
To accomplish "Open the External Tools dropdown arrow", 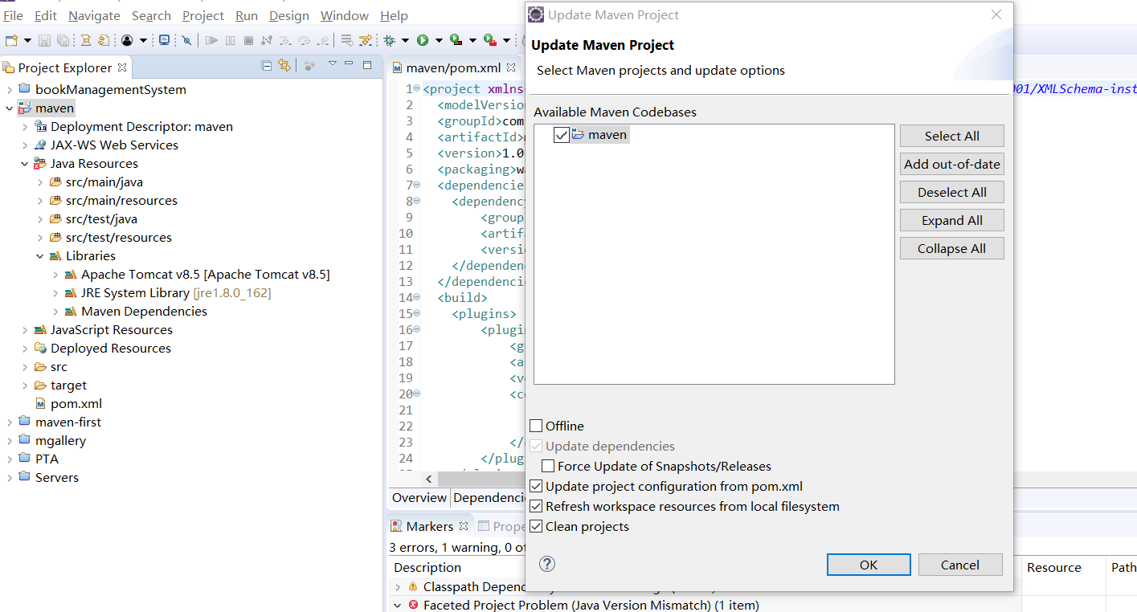I will [506, 40].
